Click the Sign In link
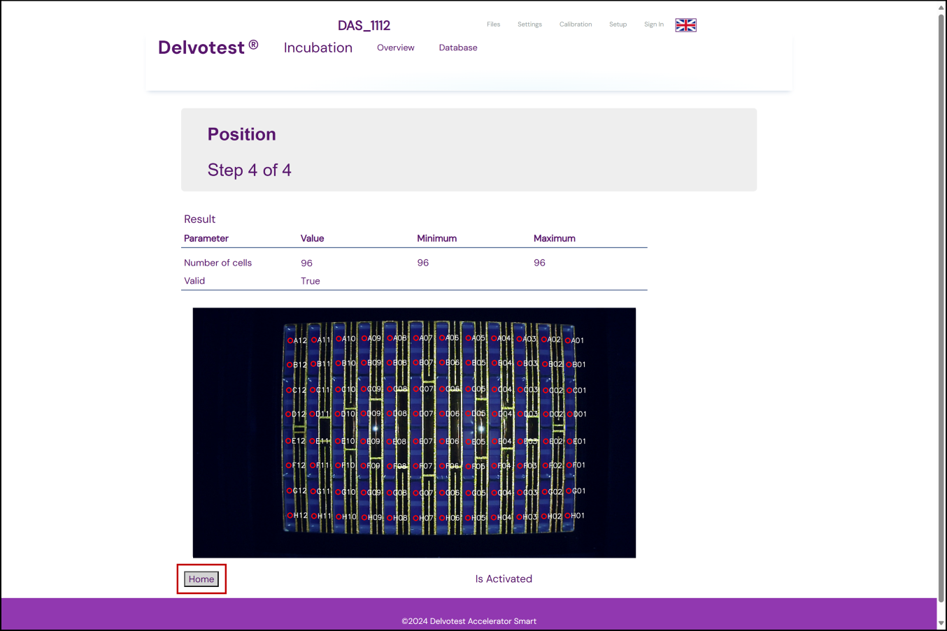947x631 pixels. tap(653, 24)
